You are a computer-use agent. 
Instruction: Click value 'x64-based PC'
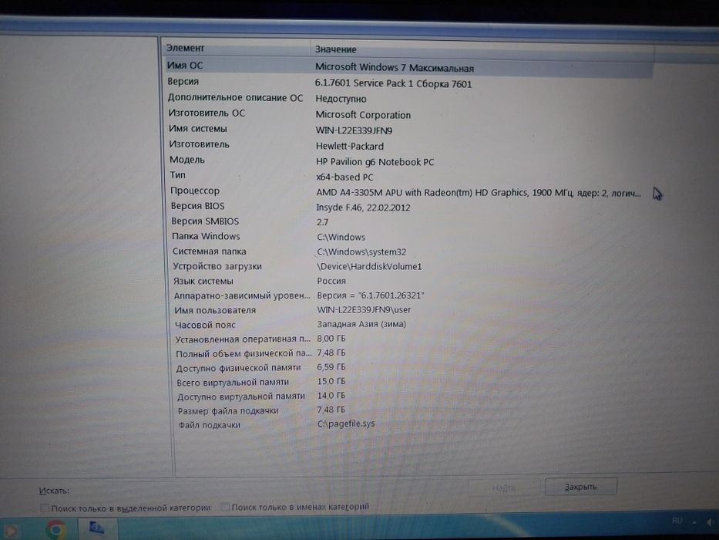coord(344,177)
